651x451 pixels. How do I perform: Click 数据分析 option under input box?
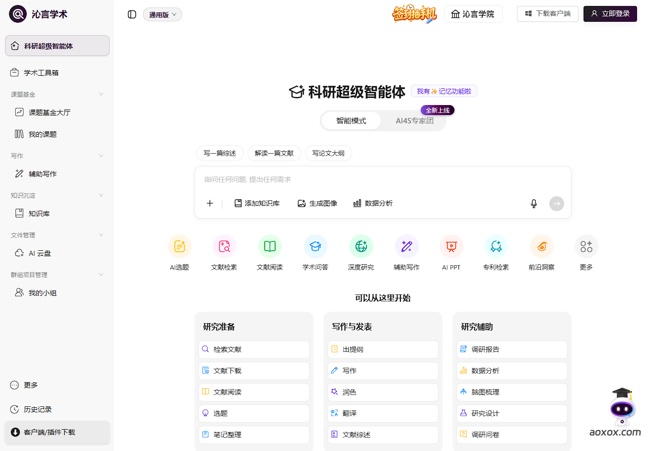(x=373, y=203)
